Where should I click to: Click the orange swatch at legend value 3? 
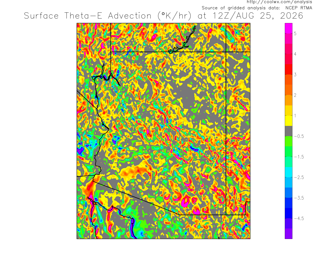click(x=289, y=80)
